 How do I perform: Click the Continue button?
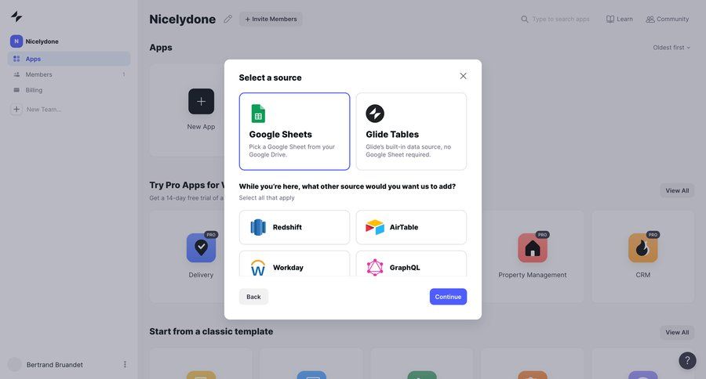[448, 297]
